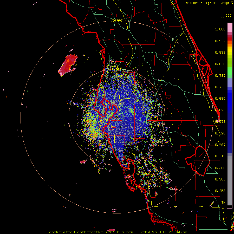Click the yellow segment of the color bar
Viewport: 234px width, 234px height.
[230, 51]
